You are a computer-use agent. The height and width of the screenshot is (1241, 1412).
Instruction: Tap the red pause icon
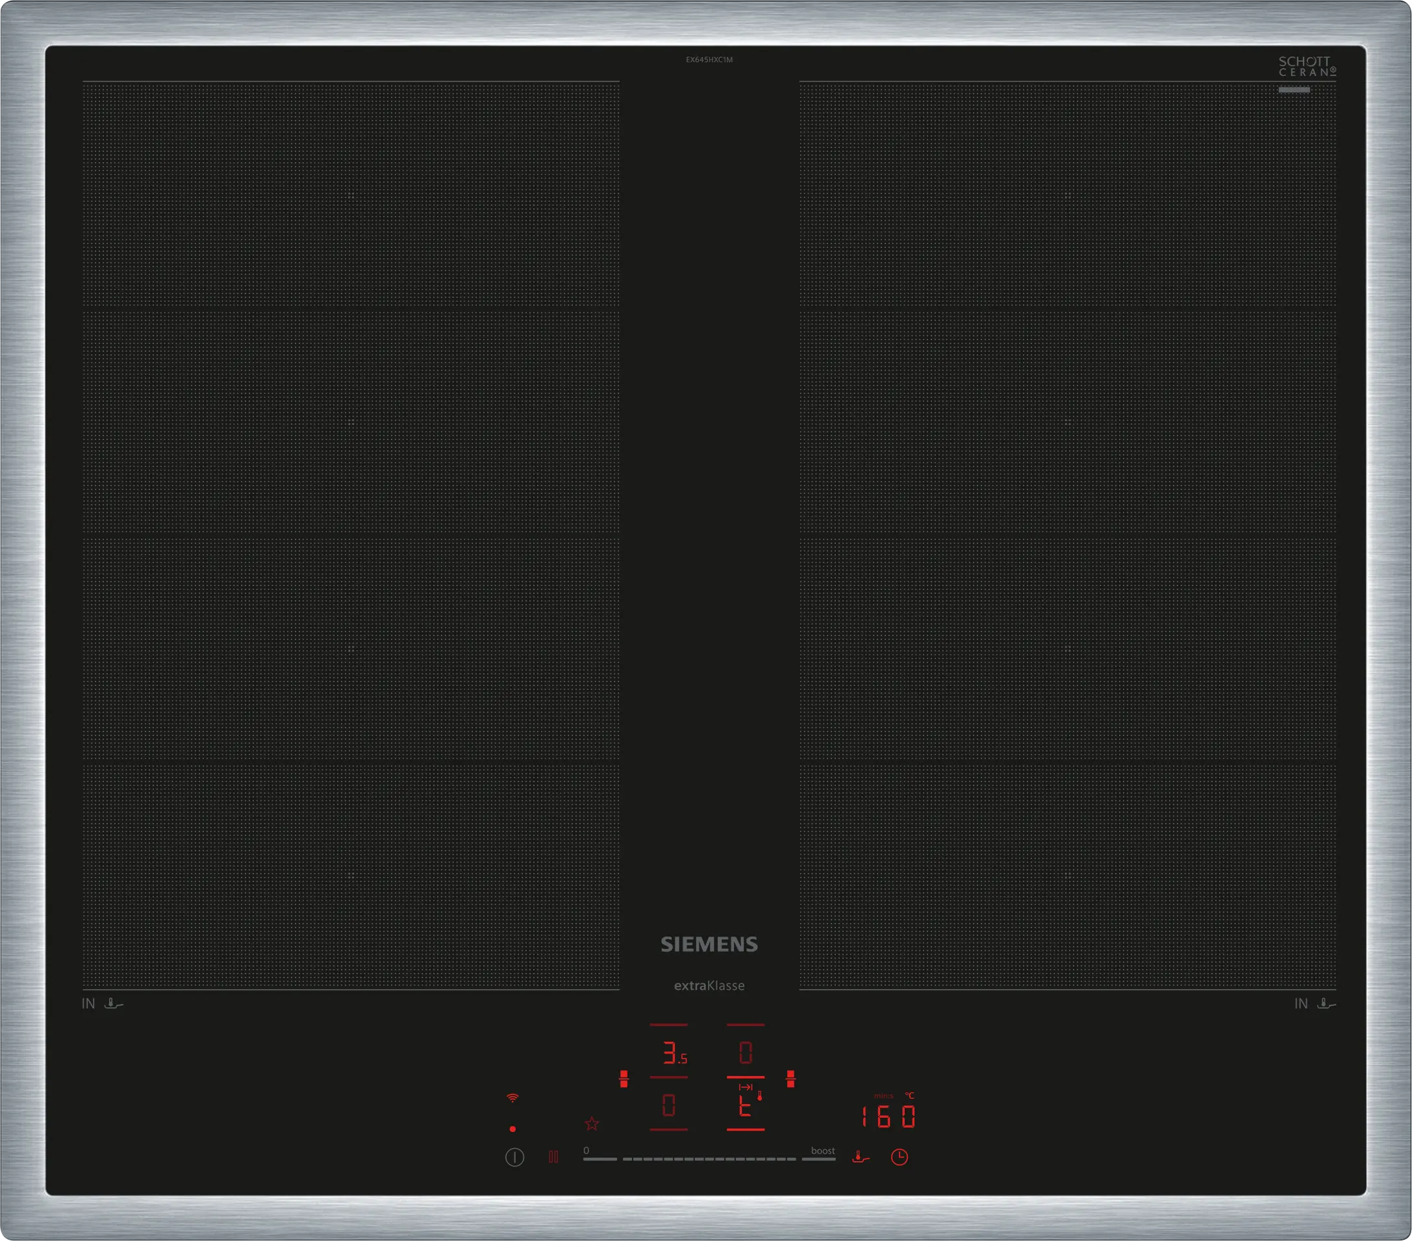[x=553, y=1157]
